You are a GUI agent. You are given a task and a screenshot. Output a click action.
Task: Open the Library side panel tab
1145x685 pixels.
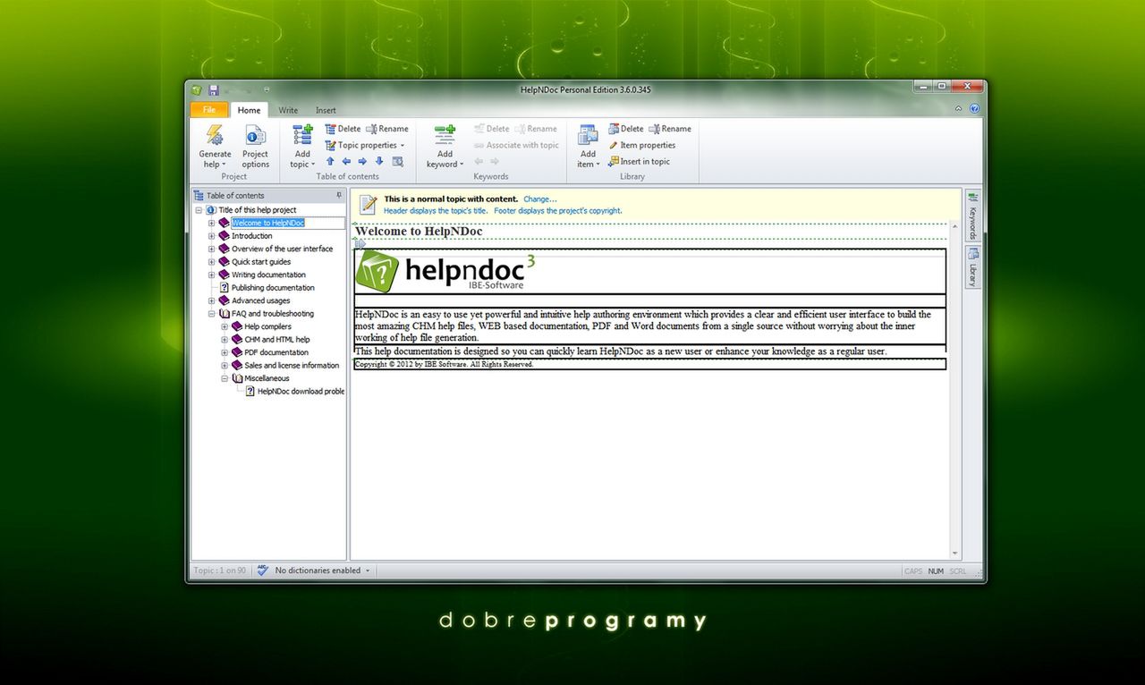tap(972, 267)
